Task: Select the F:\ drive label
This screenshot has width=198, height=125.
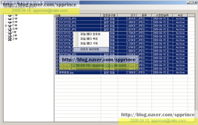Action: pos(15,26)
